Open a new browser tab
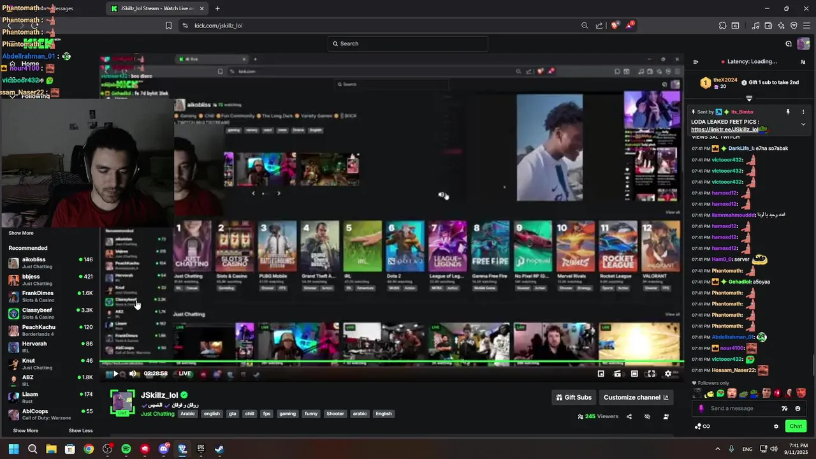The height and width of the screenshot is (459, 816). [217, 8]
